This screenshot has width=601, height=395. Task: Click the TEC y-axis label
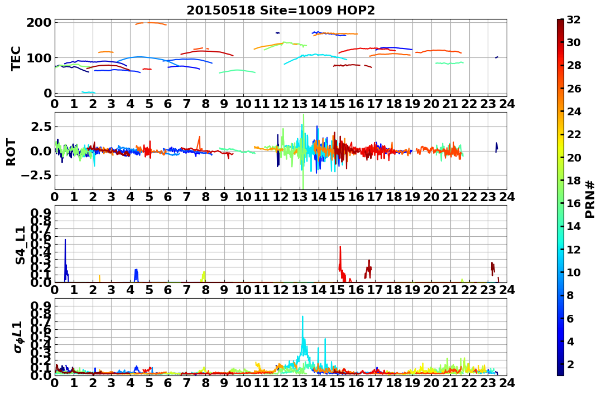16,58
